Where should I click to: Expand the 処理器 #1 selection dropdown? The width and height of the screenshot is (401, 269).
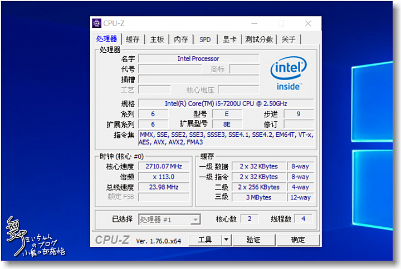tap(195, 220)
